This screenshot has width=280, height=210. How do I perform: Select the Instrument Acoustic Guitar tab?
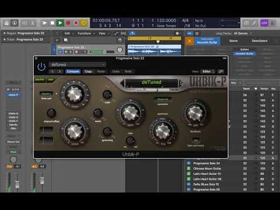tap(207, 41)
